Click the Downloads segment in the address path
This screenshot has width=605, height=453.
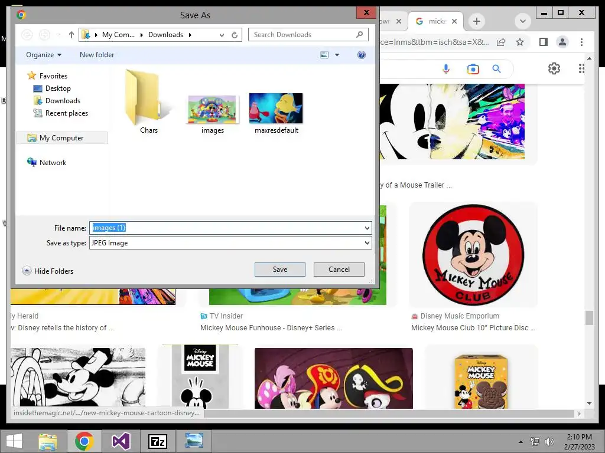tap(165, 35)
